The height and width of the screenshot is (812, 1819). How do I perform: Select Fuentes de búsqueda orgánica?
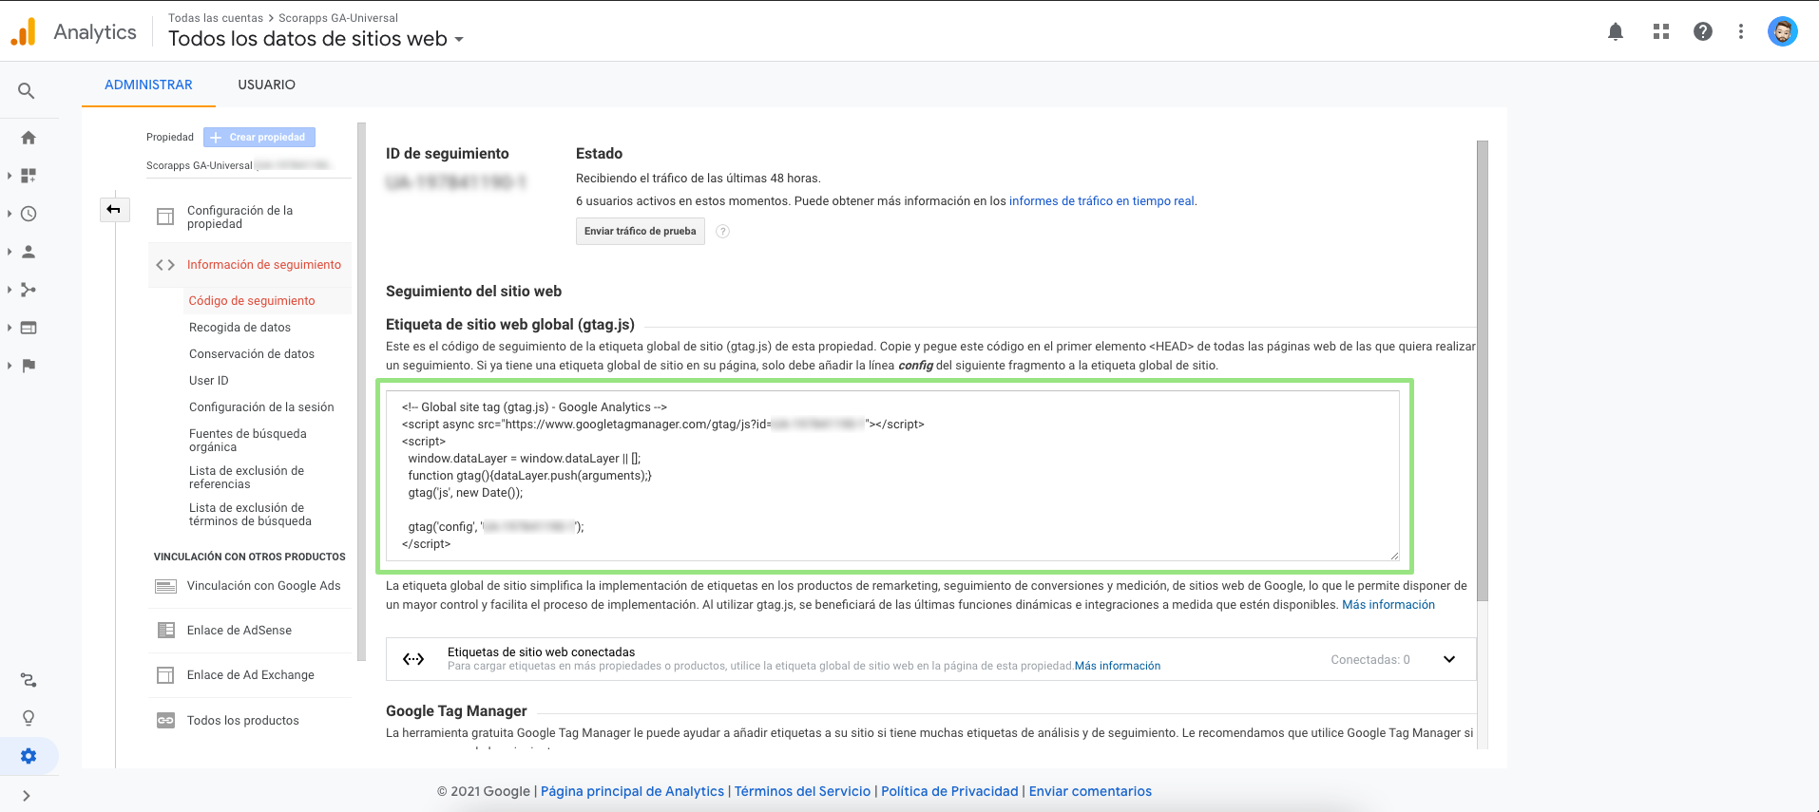(247, 441)
